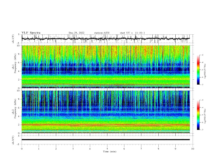The image size is (217, 167).
Task: Click the ch.3 flat voltage trace
Action: (x=106, y=140)
